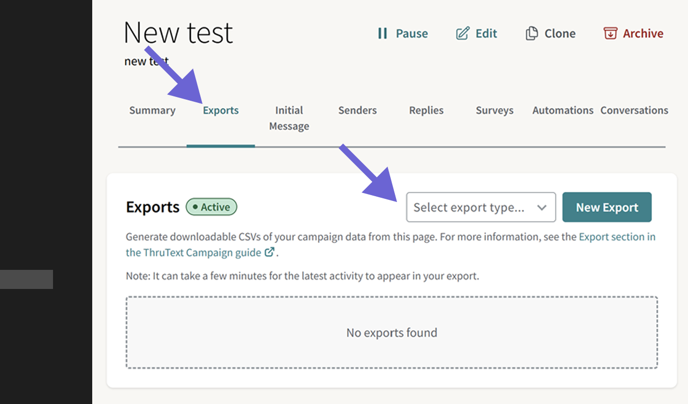Click the Archive label text

point(643,33)
